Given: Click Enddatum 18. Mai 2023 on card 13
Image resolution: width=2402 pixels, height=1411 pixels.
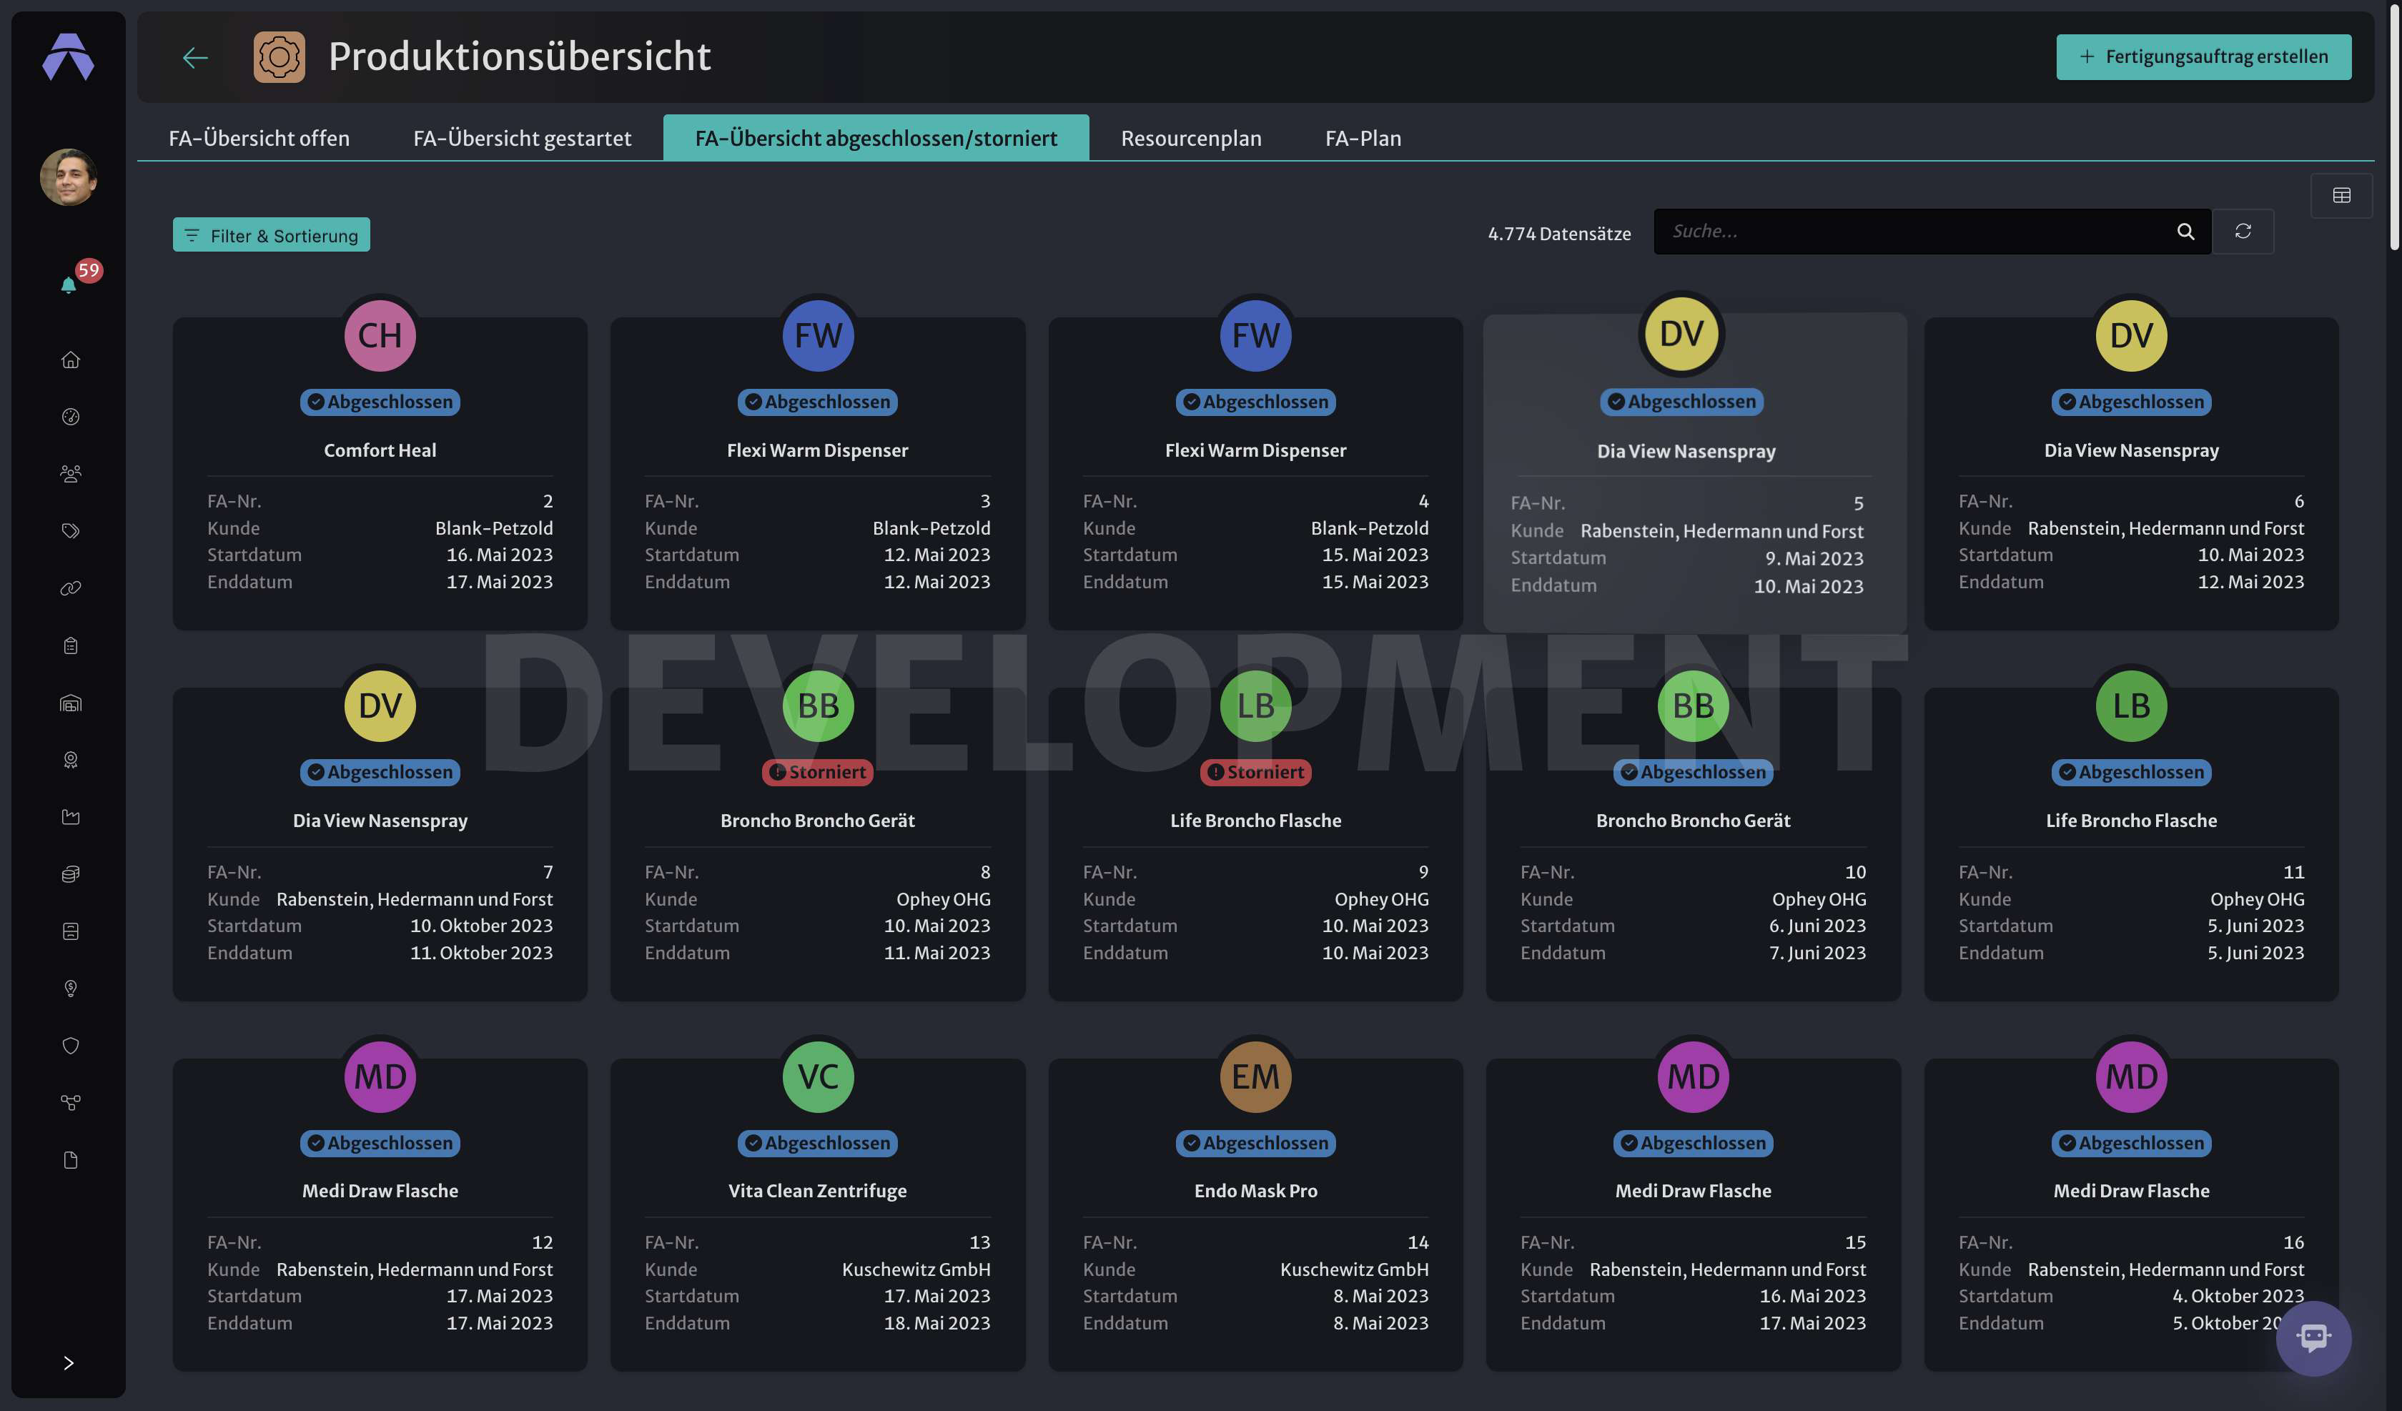Looking at the screenshot, I should tap(937, 1322).
